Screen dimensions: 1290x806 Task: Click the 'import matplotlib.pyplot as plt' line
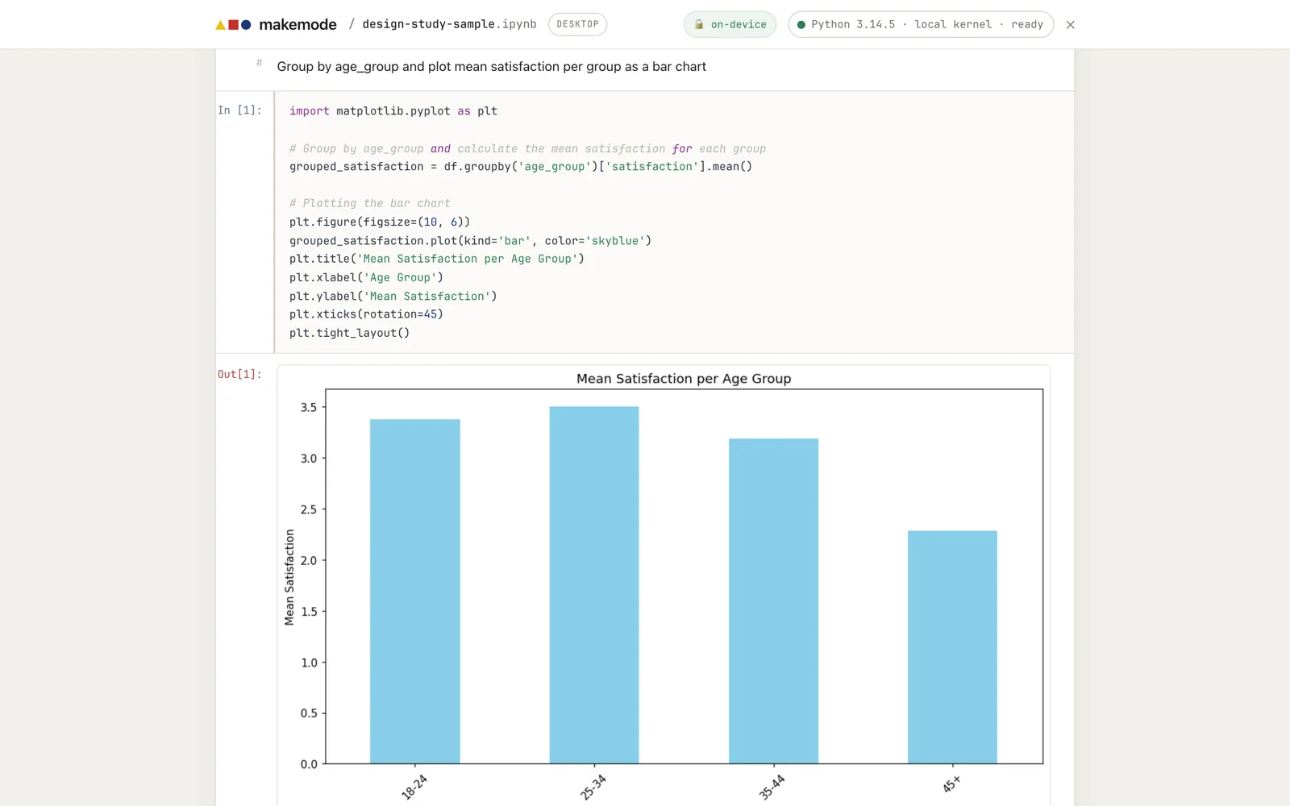tap(393, 111)
